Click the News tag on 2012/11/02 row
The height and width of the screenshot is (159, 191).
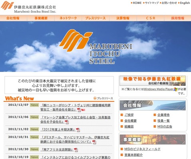pos(34,129)
